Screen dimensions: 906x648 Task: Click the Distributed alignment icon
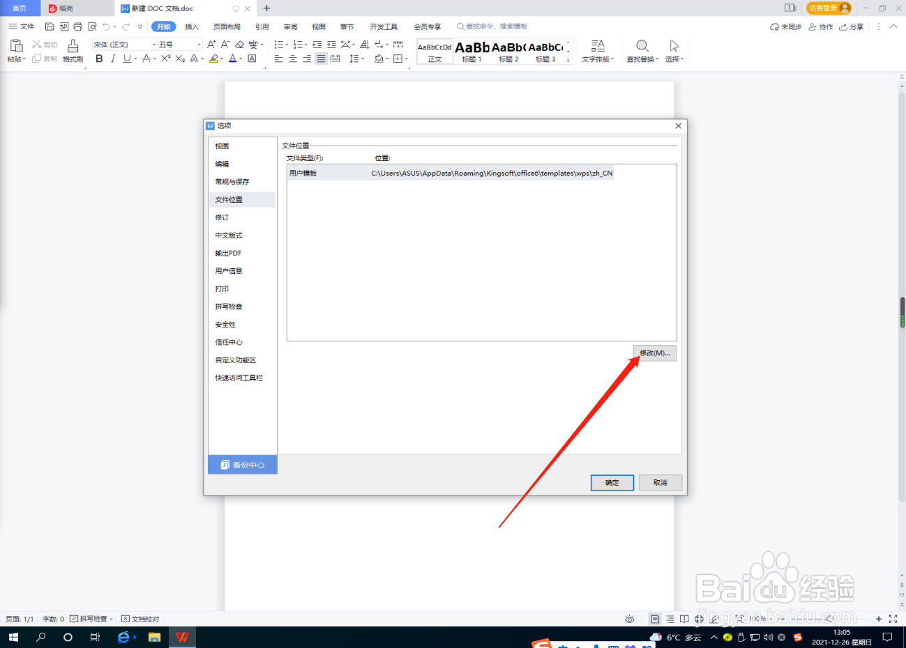coord(335,59)
